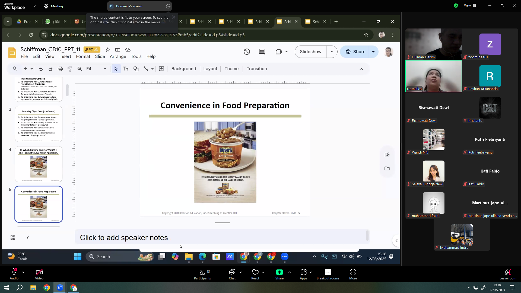Screen dimensions: 521x293
Task: Click the folder icon in side panel
Action: coord(387,169)
